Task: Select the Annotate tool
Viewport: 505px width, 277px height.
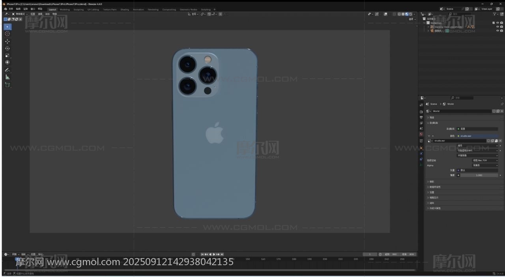Action: click(x=7, y=70)
